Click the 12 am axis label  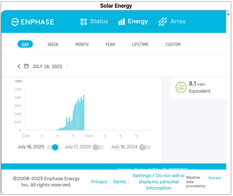pyautogui.click(x=26, y=136)
